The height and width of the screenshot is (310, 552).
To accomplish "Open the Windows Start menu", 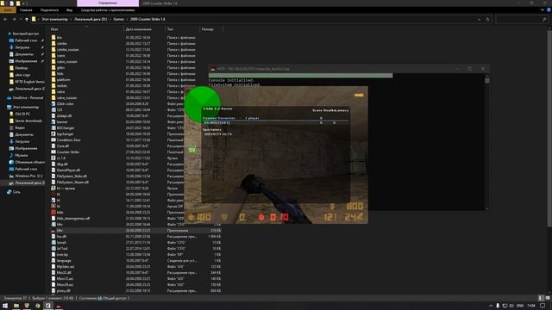I will tap(5, 306).
